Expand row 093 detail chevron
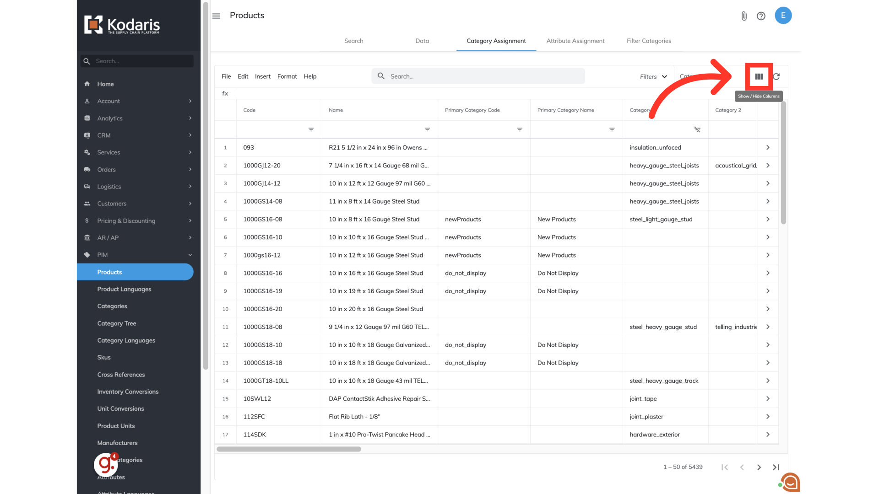 click(768, 147)
